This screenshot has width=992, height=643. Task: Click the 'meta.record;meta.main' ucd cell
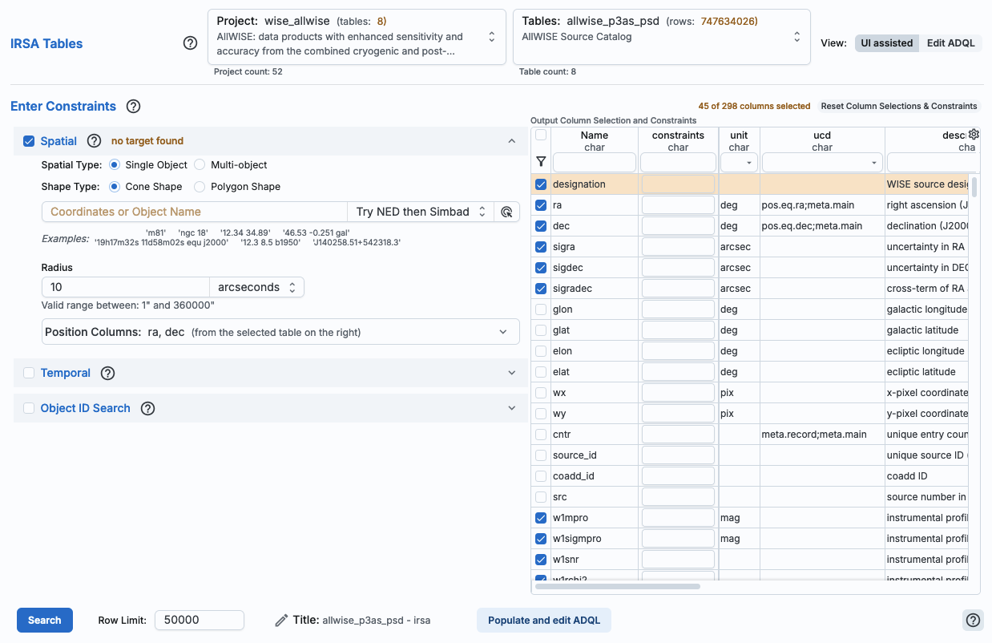click(x=822, y=435)
